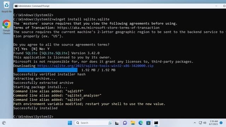Minimize the Command Prompt window
226x127 pixels.
click(x=216, y=6)
